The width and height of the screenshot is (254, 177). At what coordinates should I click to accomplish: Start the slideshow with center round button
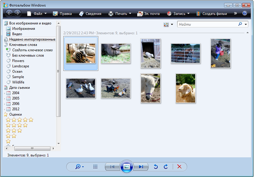pyautogui.click(x=126, y=167)
